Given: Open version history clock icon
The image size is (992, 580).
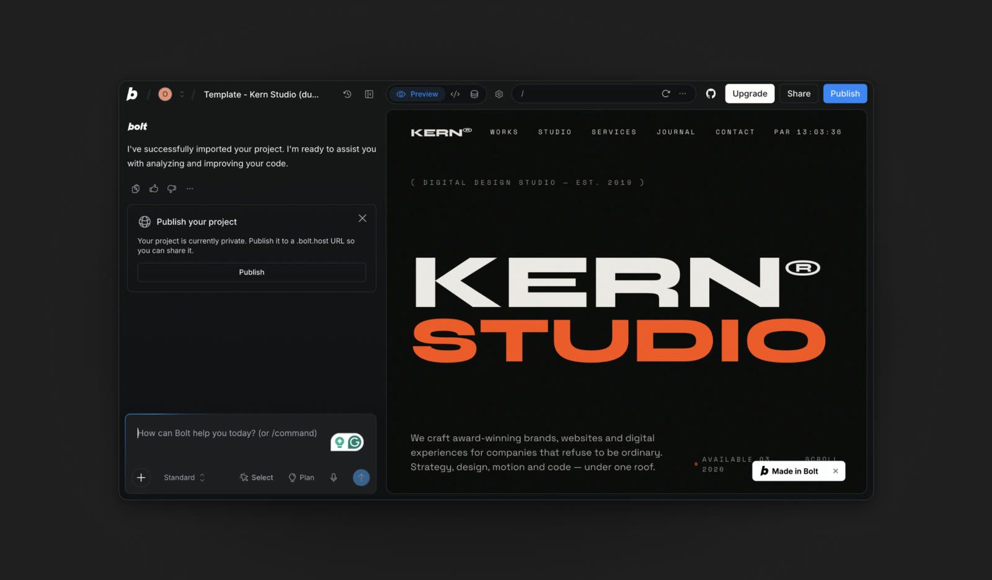Looking at the screenshot, I should (347, 94).
